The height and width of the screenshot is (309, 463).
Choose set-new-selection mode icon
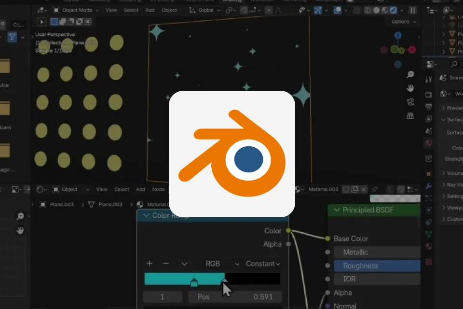click(x=54, y=22)
